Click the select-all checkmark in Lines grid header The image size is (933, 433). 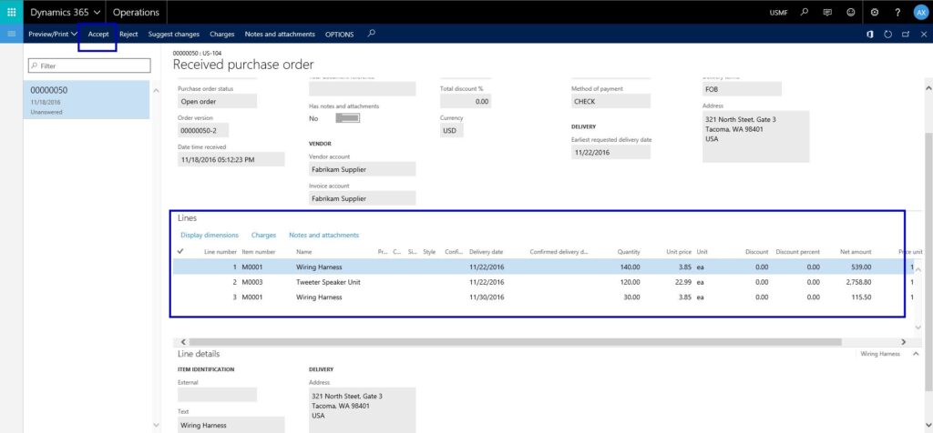[x=181, y=251]
